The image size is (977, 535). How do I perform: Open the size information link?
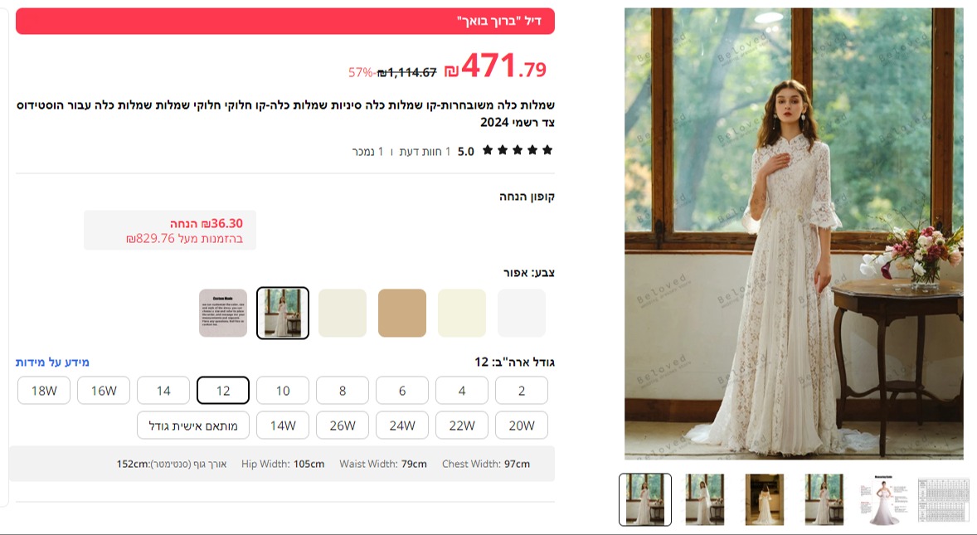[52, 362]
